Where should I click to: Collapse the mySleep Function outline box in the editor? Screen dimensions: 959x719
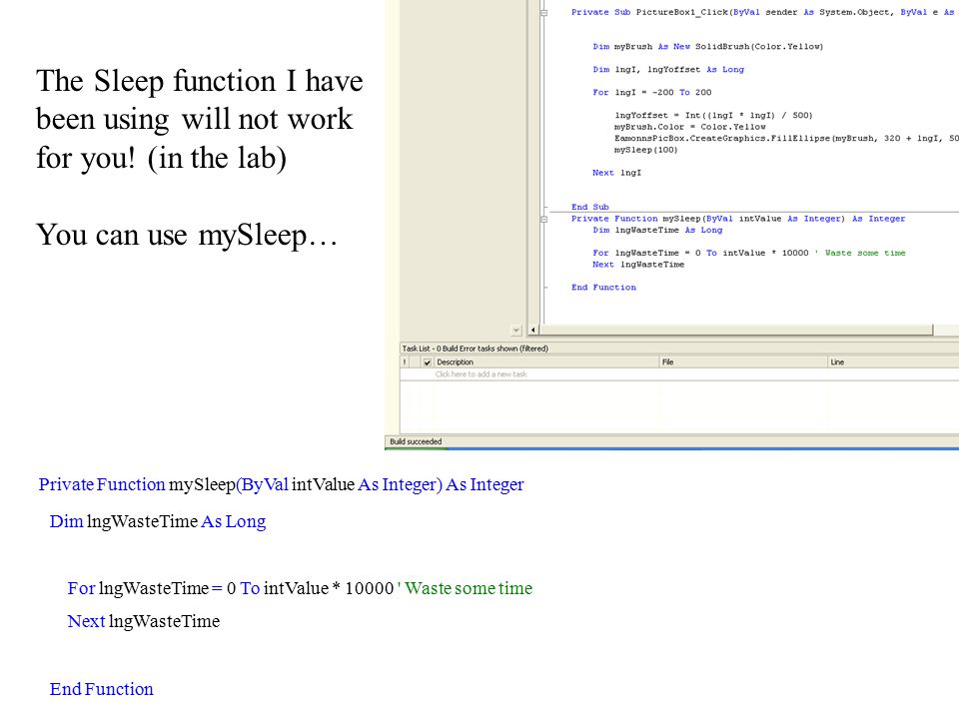pos(543,219)
